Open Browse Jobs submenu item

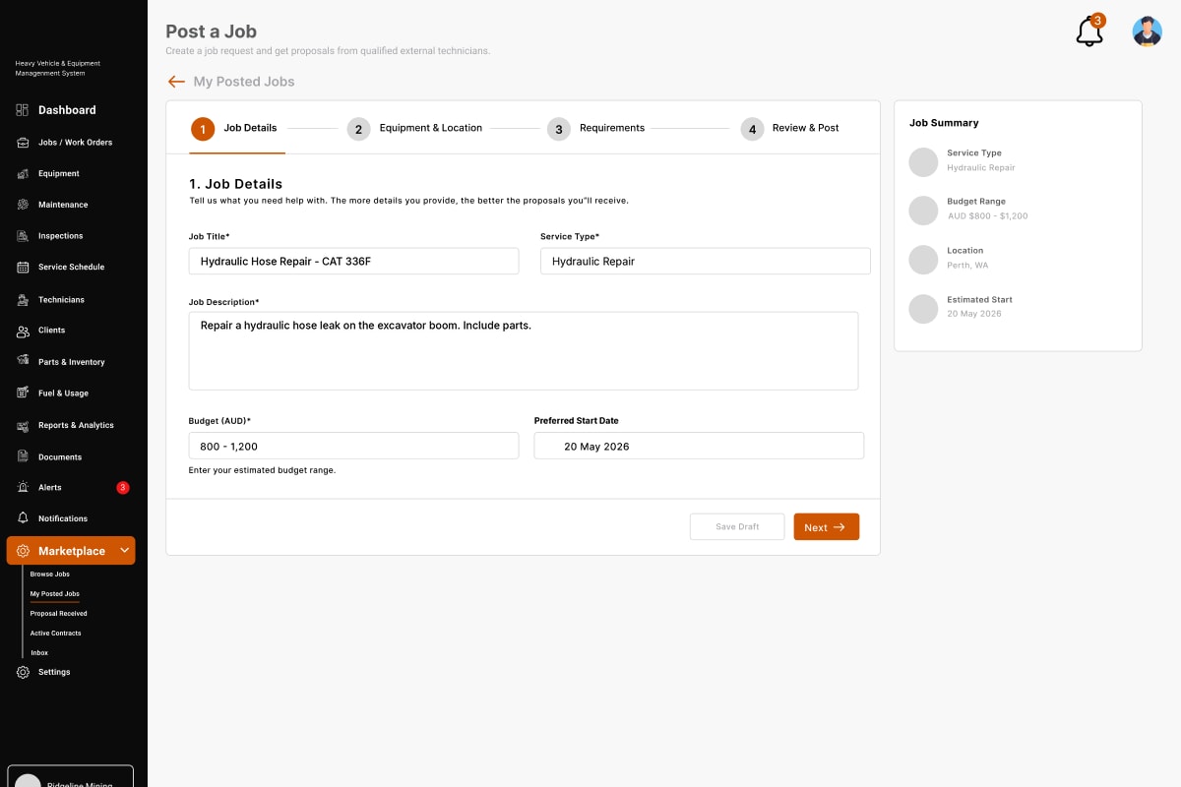[x=50, y=575]
